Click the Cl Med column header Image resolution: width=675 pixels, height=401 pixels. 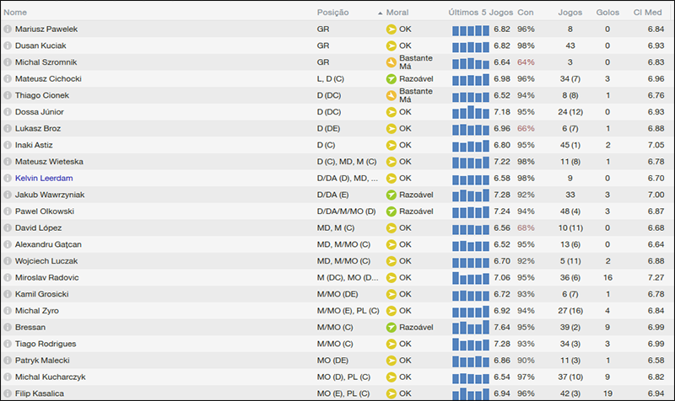[x=649, y=13]
